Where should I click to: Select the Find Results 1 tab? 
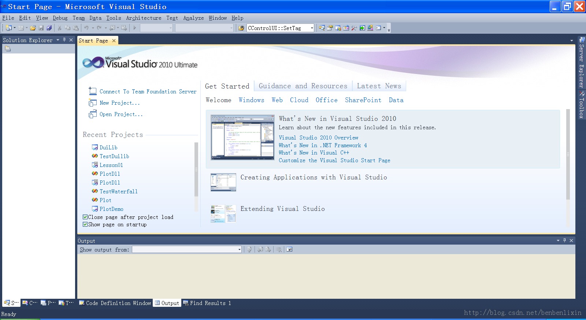tap(207, 303)
